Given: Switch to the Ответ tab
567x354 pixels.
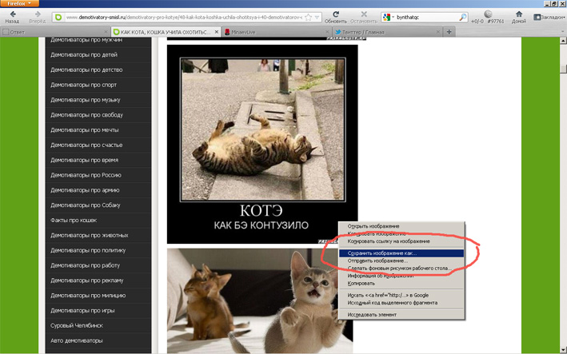Looking at the screenshot, I should (x=55, y=32).
